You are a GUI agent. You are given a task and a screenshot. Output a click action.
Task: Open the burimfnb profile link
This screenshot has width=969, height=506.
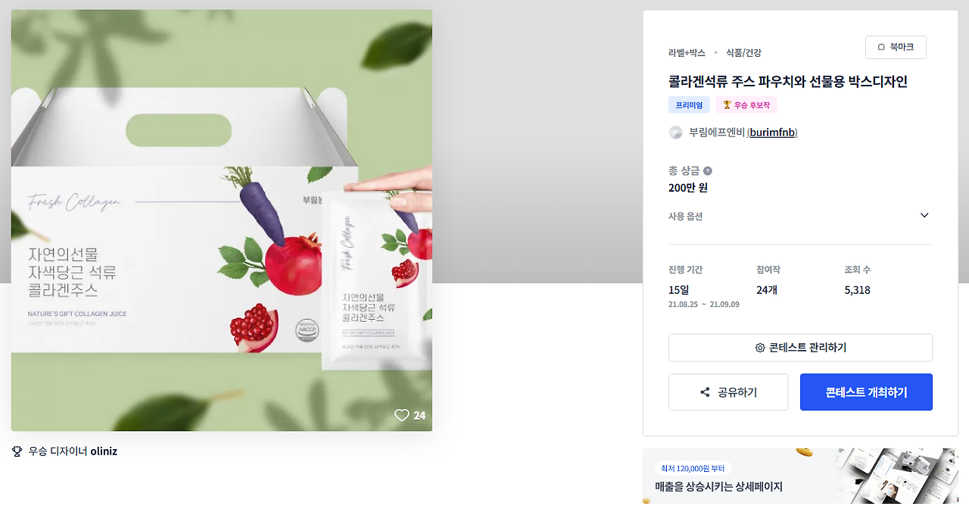point(772,133)
